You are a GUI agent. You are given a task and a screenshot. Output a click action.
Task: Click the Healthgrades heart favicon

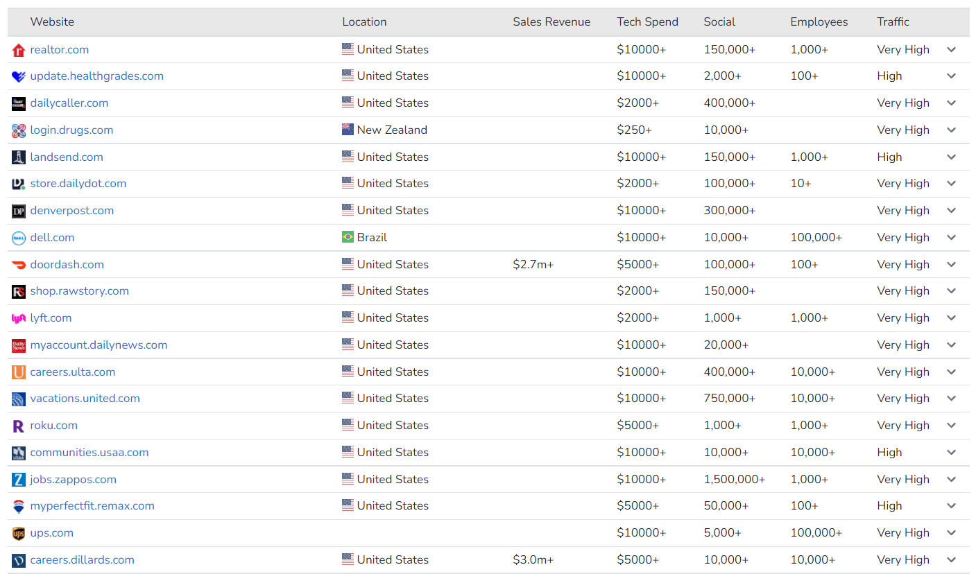(x=19, y=76)
